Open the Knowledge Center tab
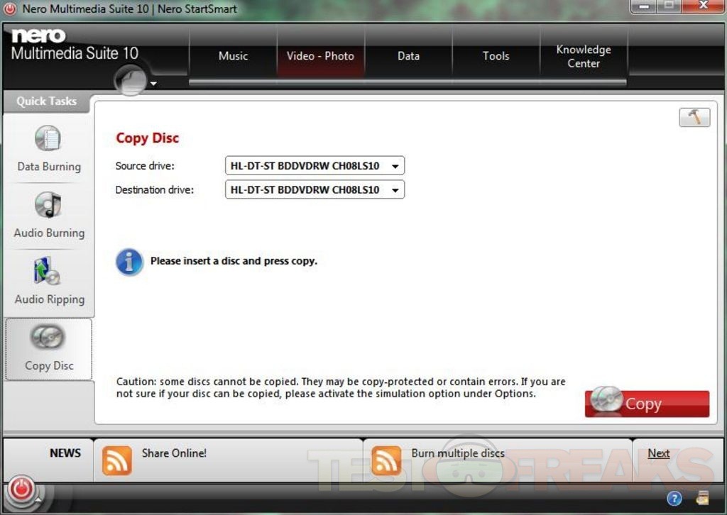727x515 pixels. 584,56
